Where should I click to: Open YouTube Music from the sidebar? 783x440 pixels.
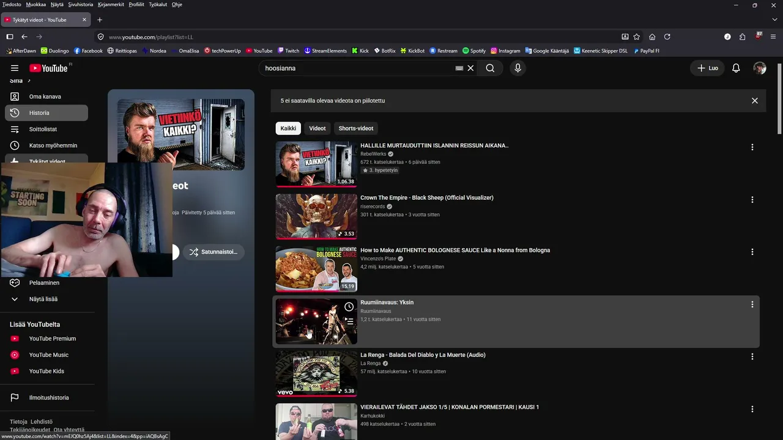(46, 355)
